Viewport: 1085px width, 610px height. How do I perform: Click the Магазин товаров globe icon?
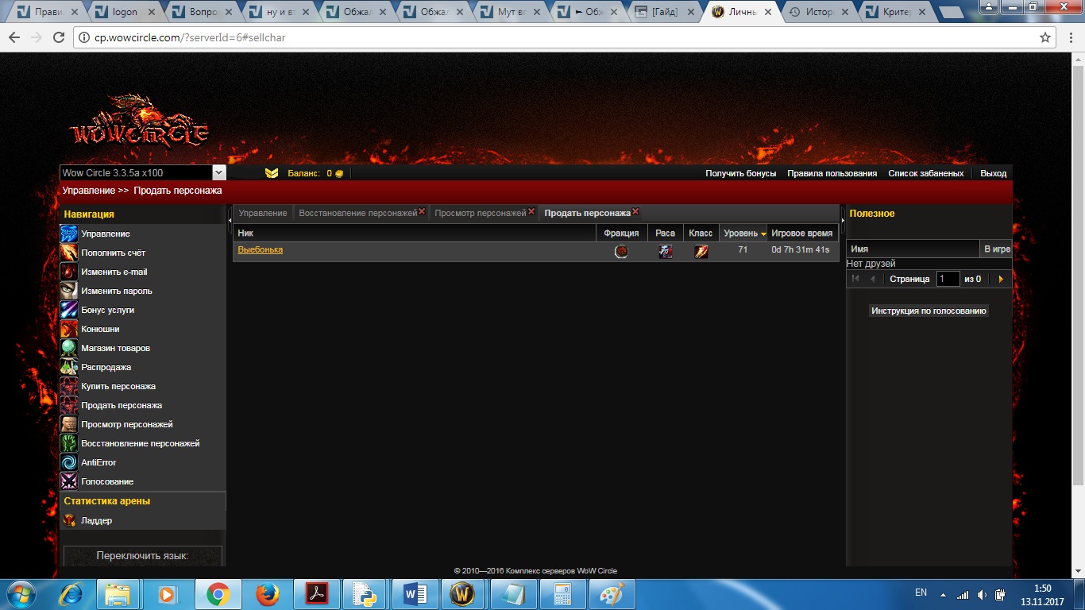[69, 348]
